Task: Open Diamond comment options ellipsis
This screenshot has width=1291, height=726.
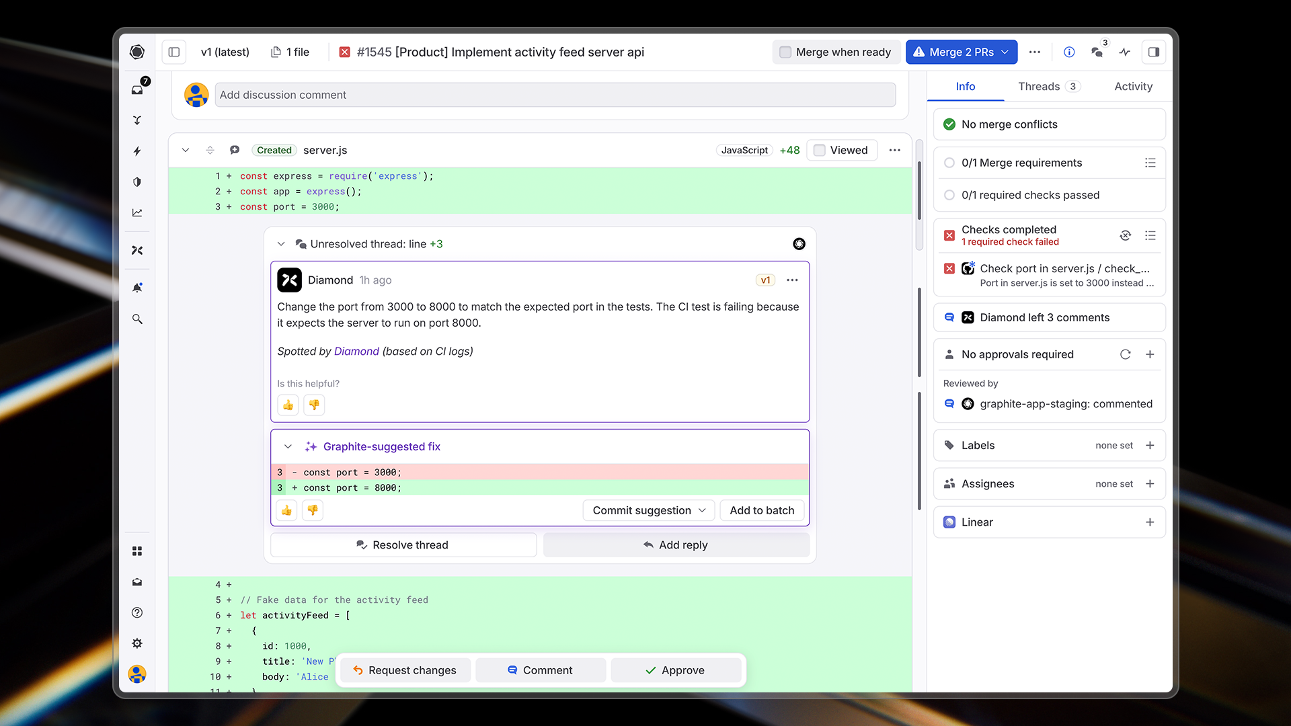Action: [793, 280]
